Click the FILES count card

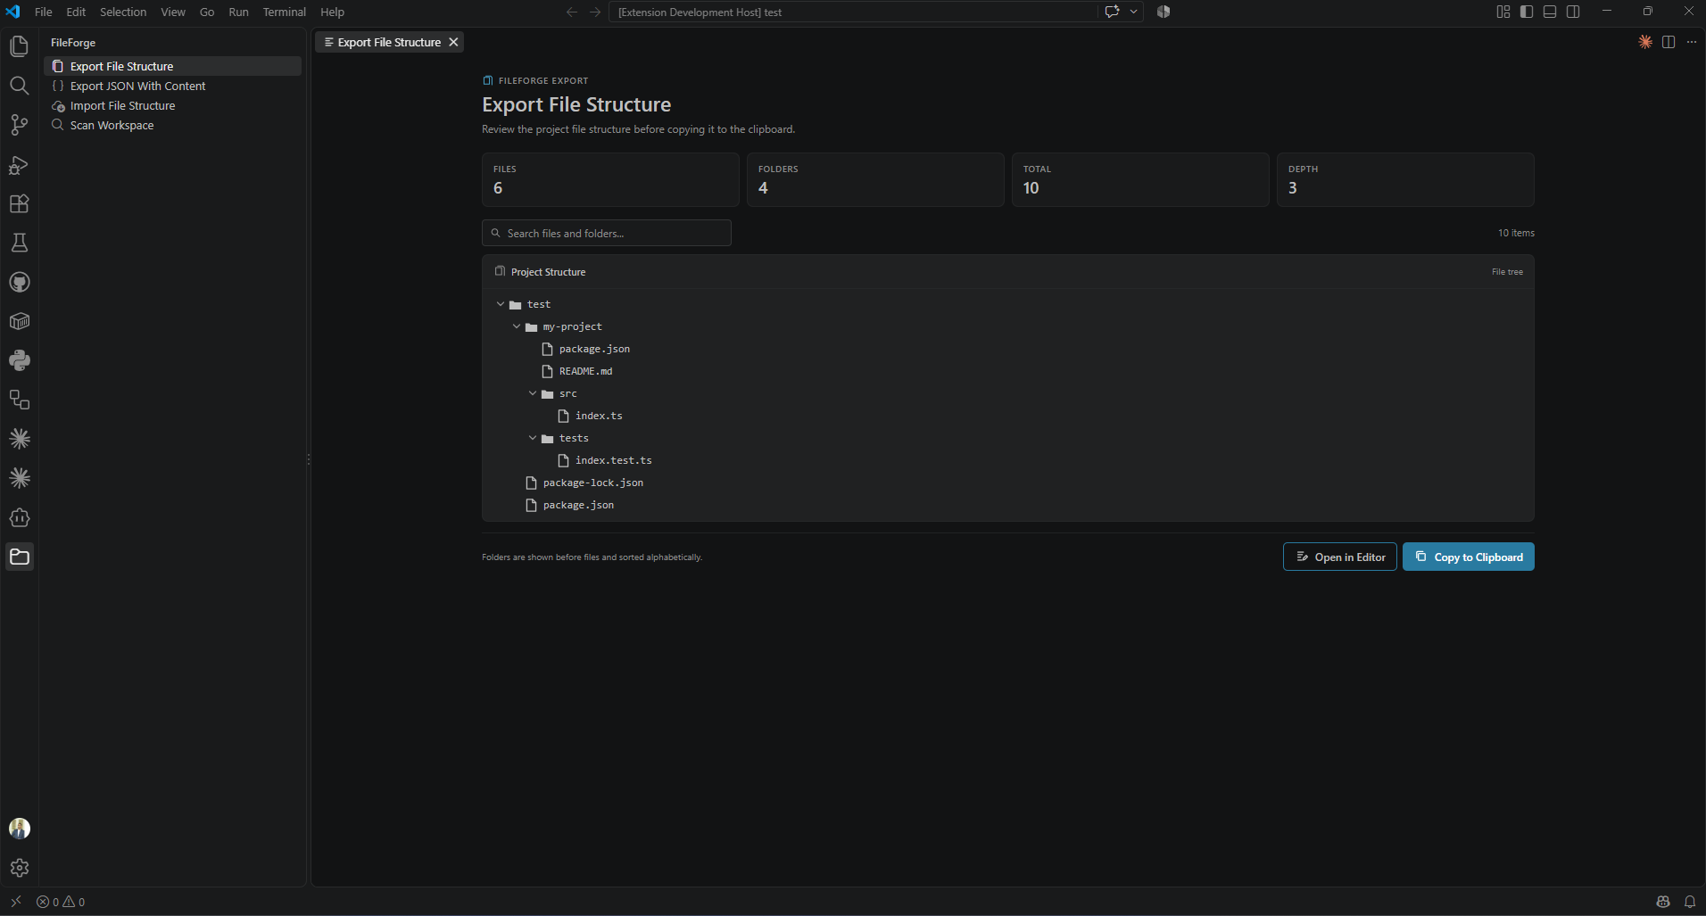(x=610, y=179)
